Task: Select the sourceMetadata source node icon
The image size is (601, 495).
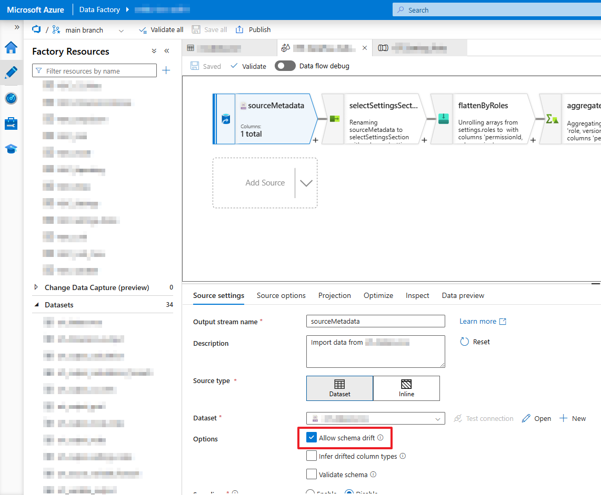Action: click(226, 119)
